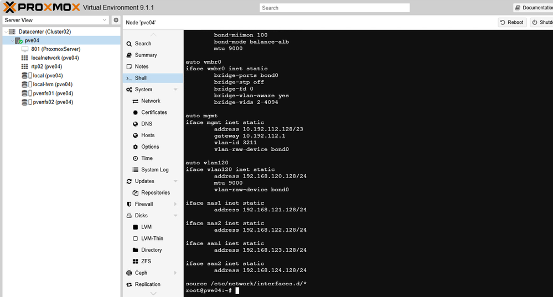Collapse the System submenu arrow
Viewport: 553px width, 297px height.
[x=175, y=90]
